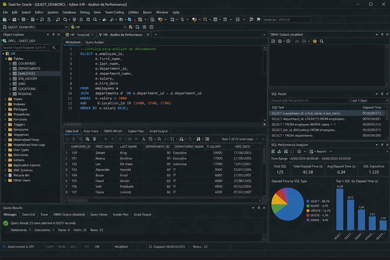Select SELECT job_id, AVG(salary) entry in SQL Recall

point(327,130)
